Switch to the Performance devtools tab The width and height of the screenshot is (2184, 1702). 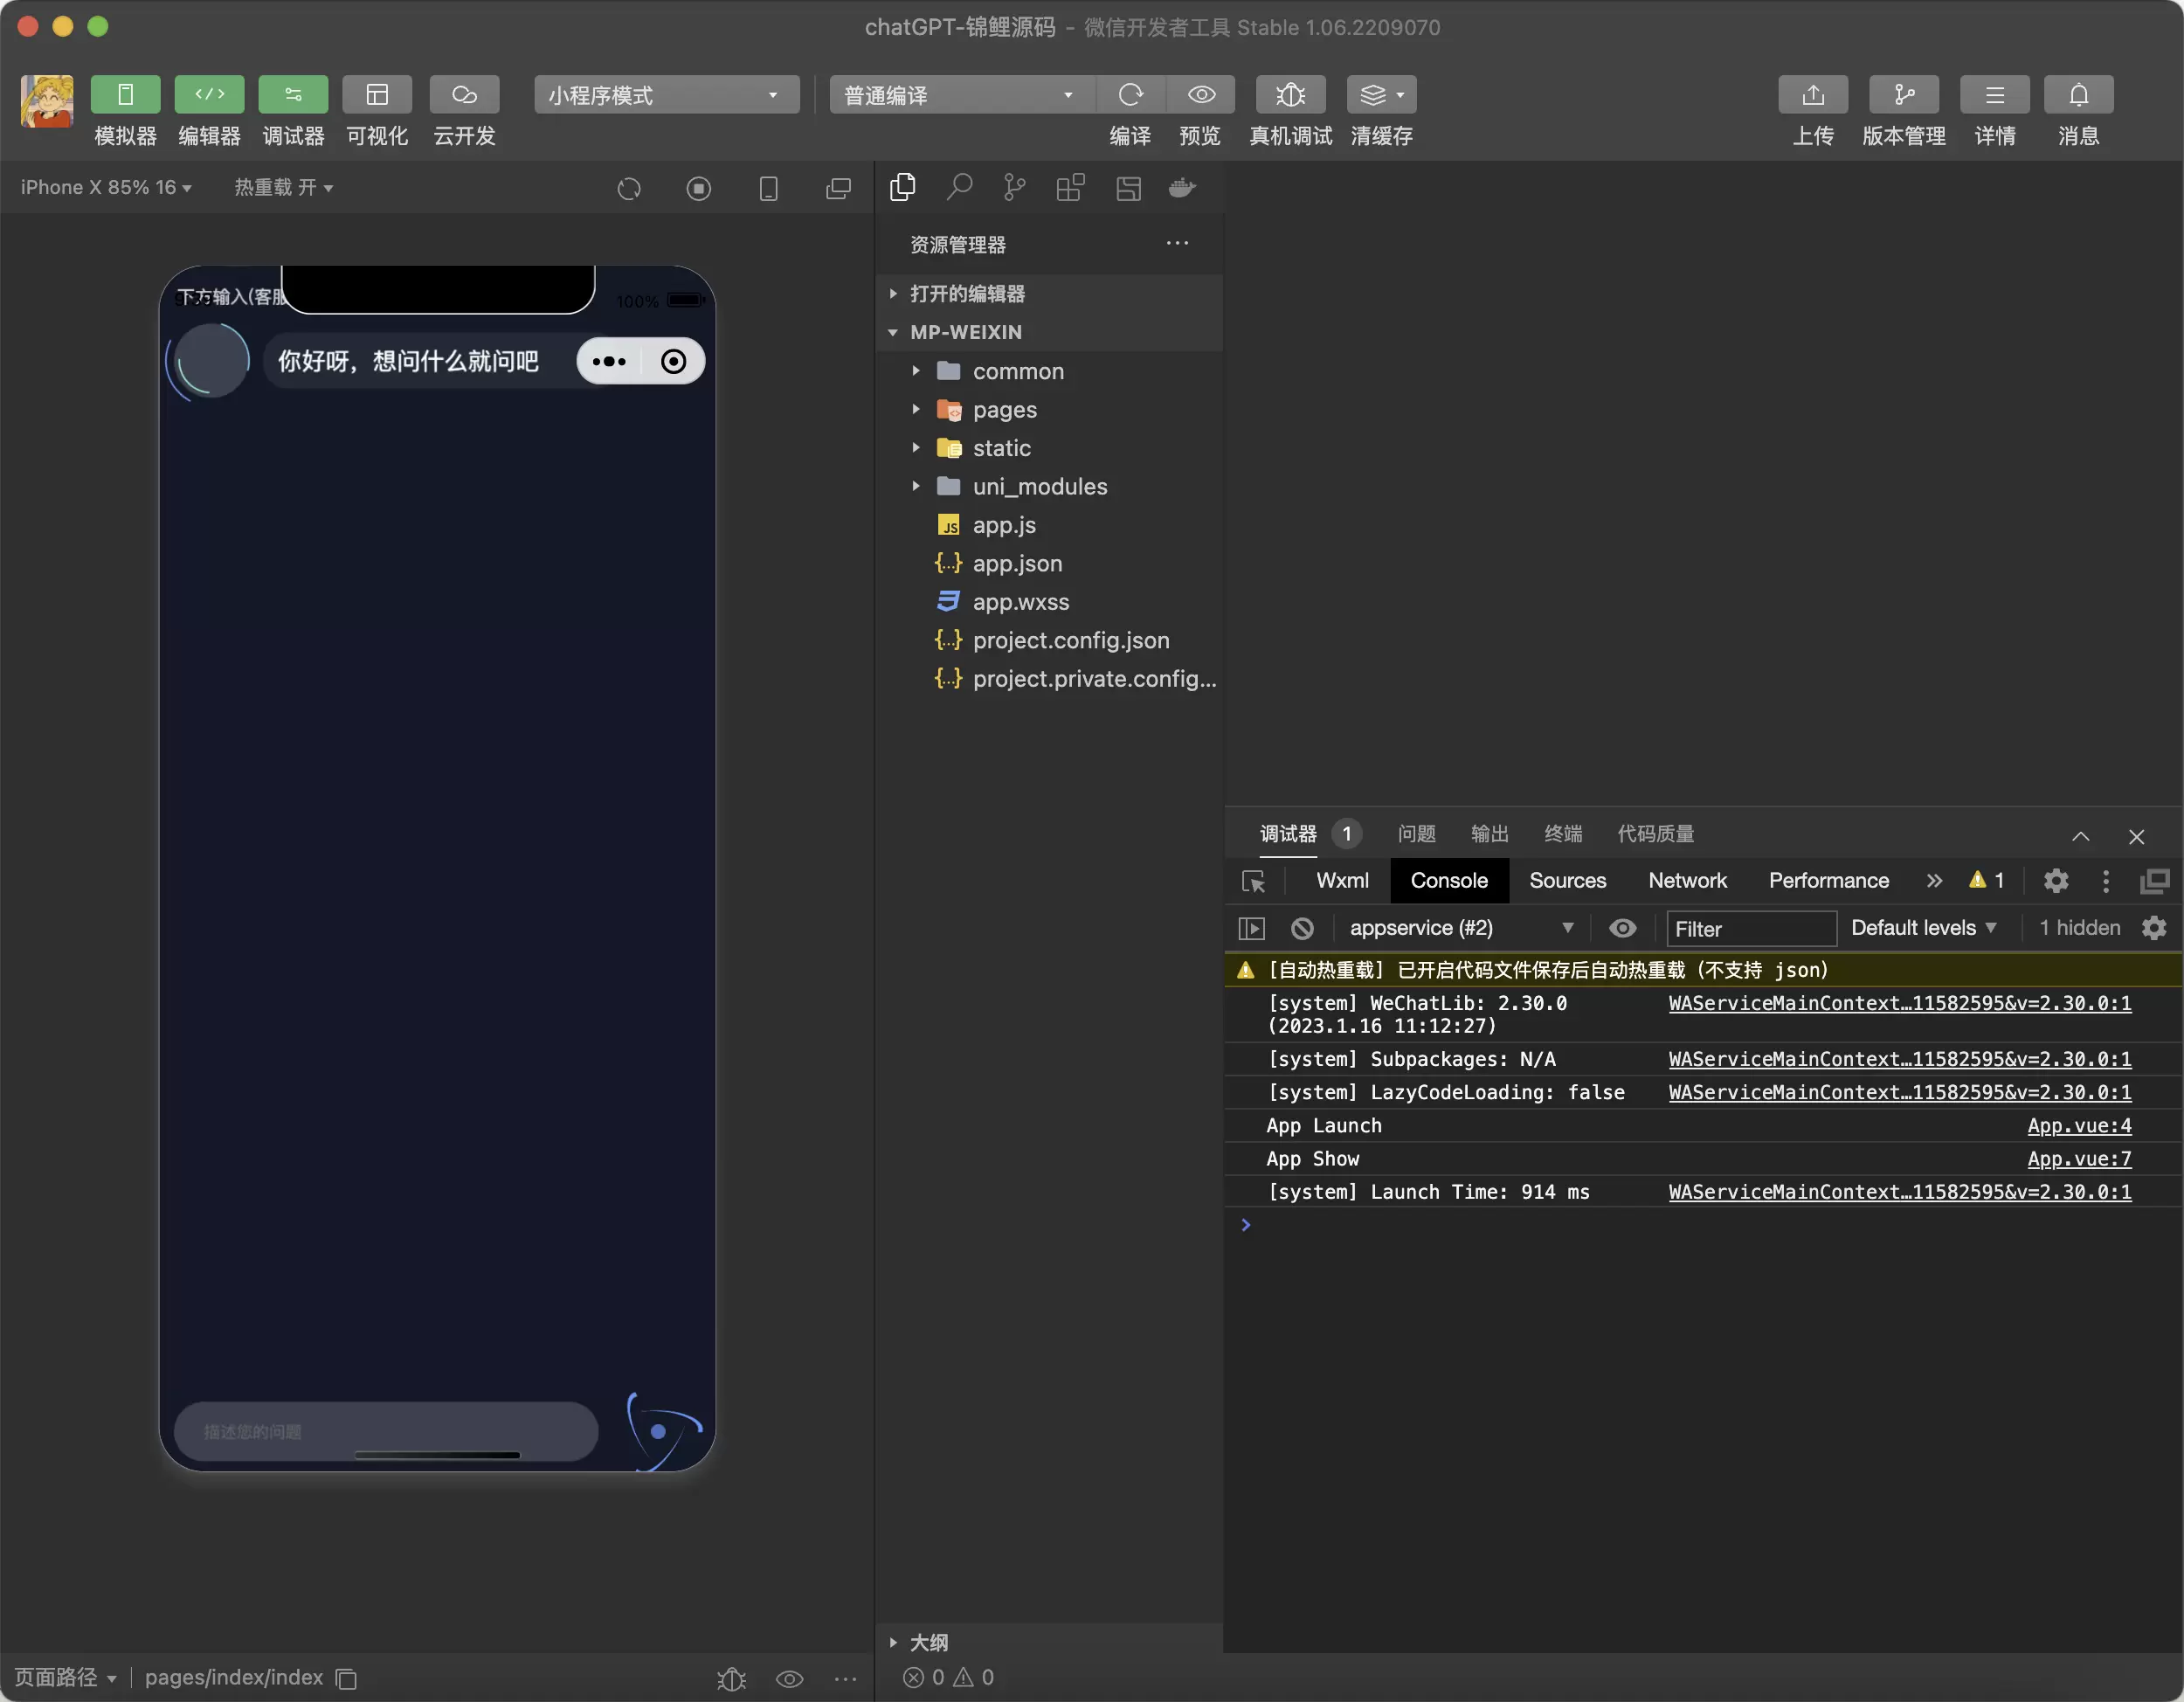click(1828, 880)
